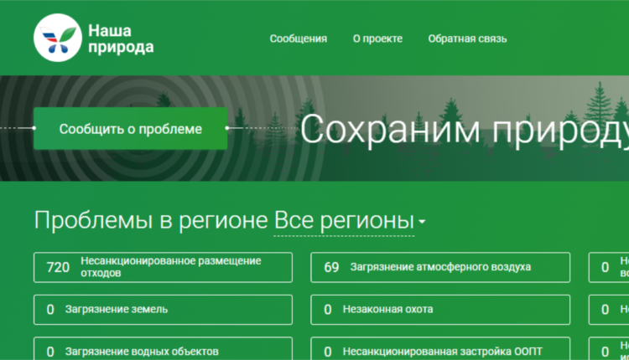Open the 'Сообщения' menu item
This screenshot has height=360, width=629.
point(299,39)
